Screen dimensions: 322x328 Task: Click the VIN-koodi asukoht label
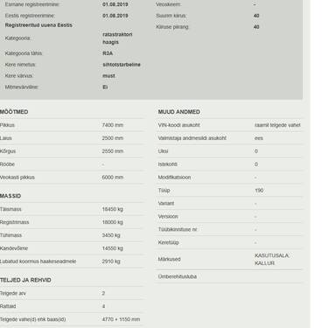[x=178, y=125]
